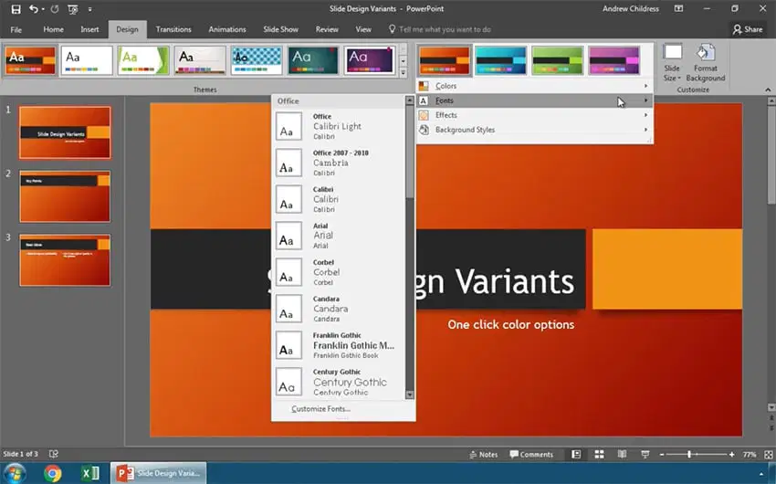Apply the plain white Office theme
Viewport: 776px width, 484px height.
(x=87, y=60)
